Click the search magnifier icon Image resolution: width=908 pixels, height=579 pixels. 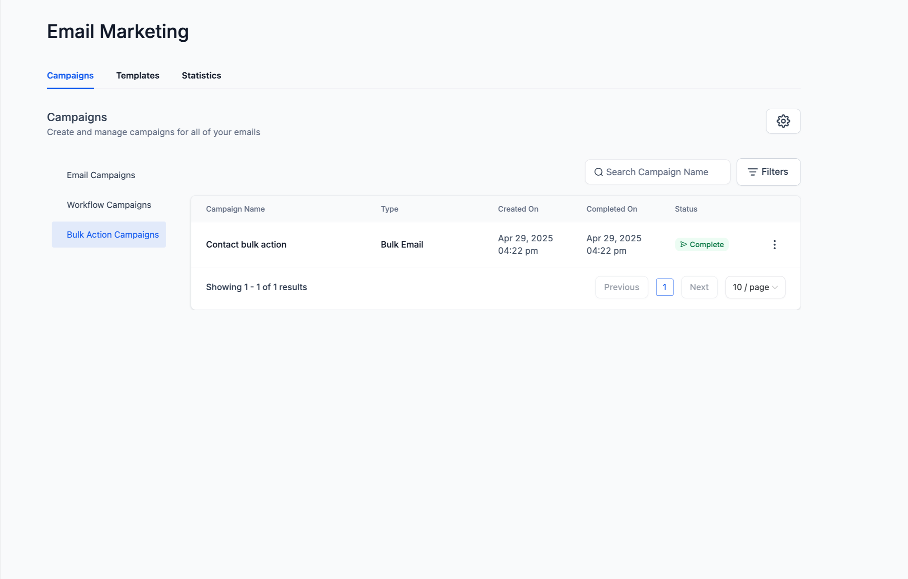[598, 172]
